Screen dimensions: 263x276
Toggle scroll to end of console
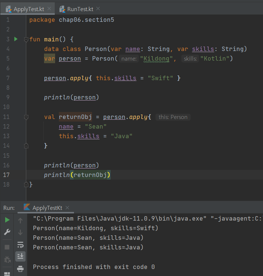tap(20, 256)
